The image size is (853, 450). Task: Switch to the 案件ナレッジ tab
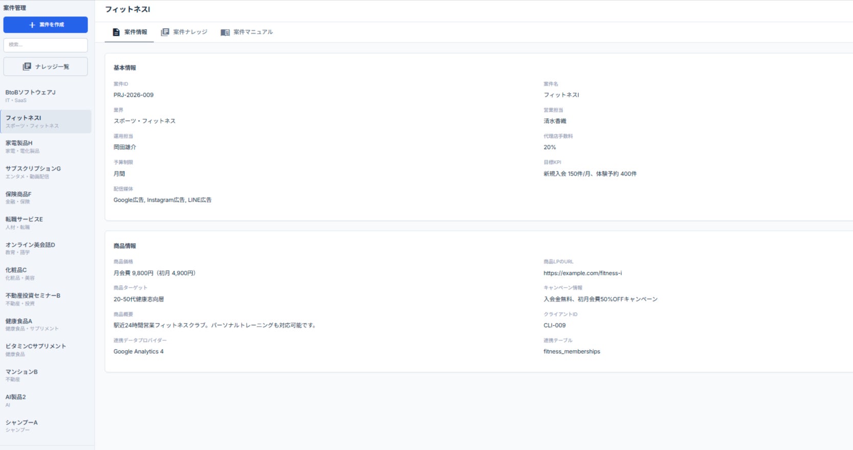point(184,32)
